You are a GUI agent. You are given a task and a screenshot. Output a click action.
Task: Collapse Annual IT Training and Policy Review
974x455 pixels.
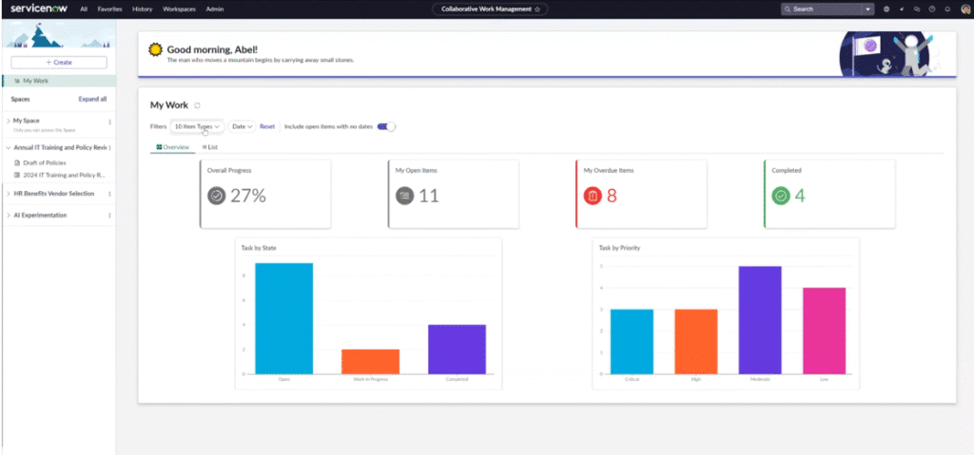tap(8, 148)
